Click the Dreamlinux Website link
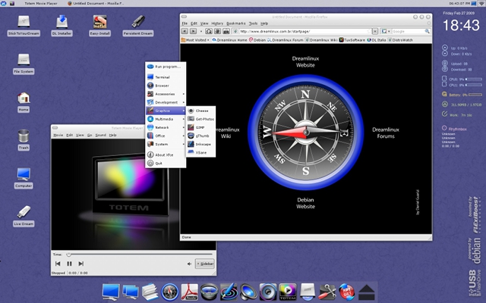Viewport: 486px width, 303px height. point(305,62)
